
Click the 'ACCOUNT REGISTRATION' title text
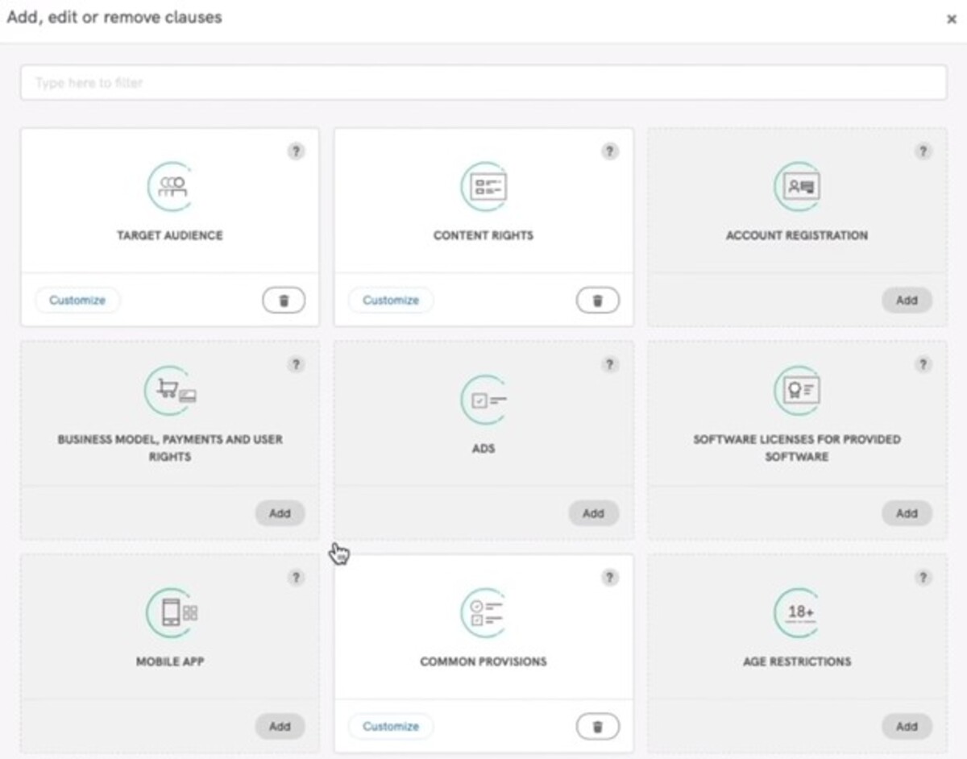coord(797,235)
